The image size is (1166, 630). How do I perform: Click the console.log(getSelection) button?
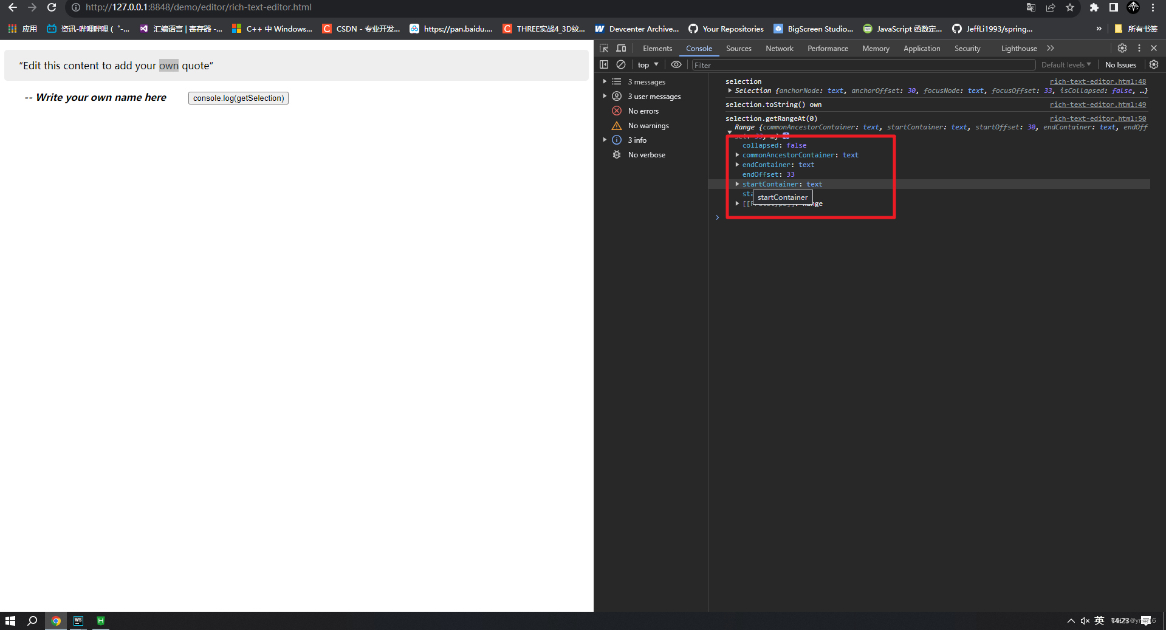click(x=238, y=98)
